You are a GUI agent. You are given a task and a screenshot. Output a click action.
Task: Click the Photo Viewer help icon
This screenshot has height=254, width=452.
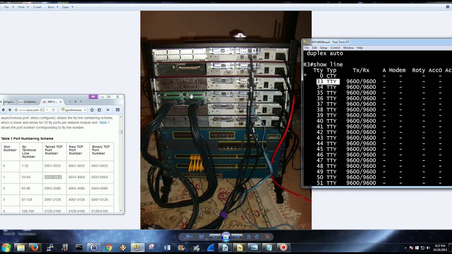[448, 7]
